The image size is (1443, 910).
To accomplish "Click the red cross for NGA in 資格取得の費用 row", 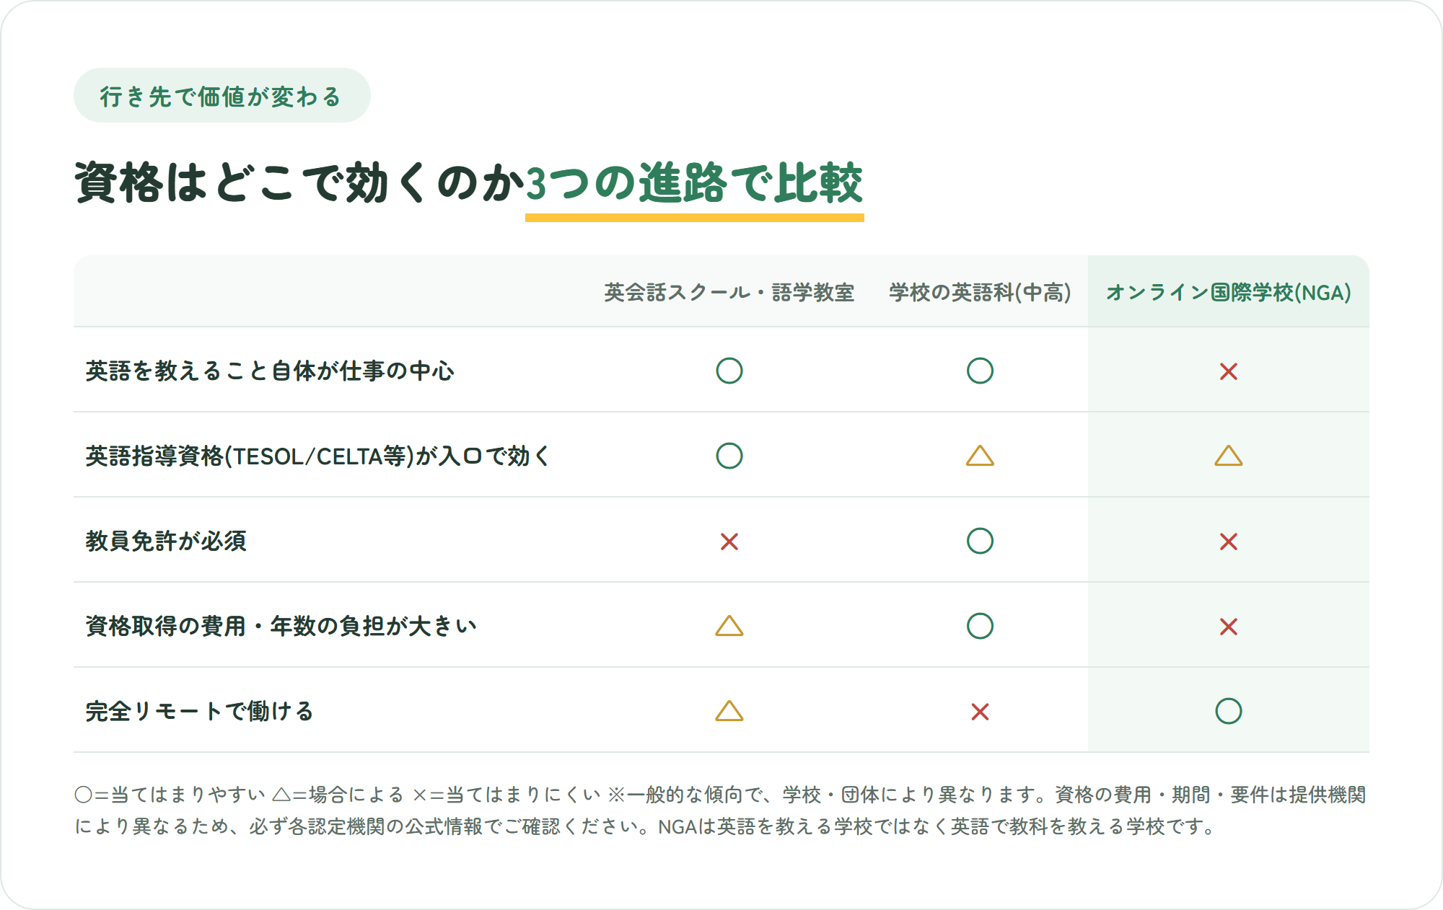I will (x=1228, y=627).
